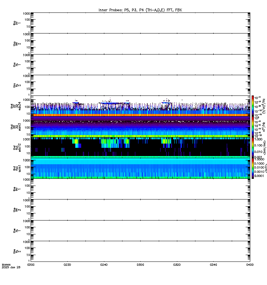Click the 'tha fb 2' panel axis label

[x=17, y=85]
